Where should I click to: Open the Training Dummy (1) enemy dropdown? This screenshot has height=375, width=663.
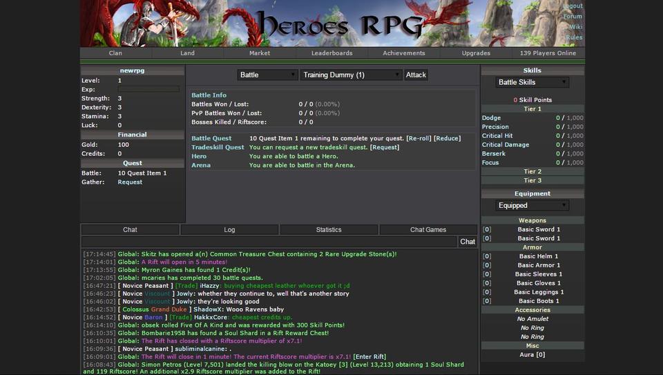click(351, 75)
